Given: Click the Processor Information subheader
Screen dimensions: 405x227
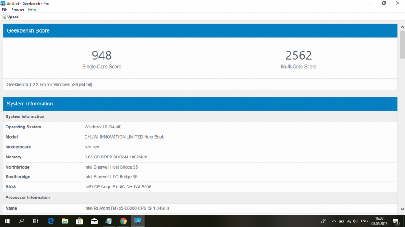Looking at the screenshot, I should point(28,198).
